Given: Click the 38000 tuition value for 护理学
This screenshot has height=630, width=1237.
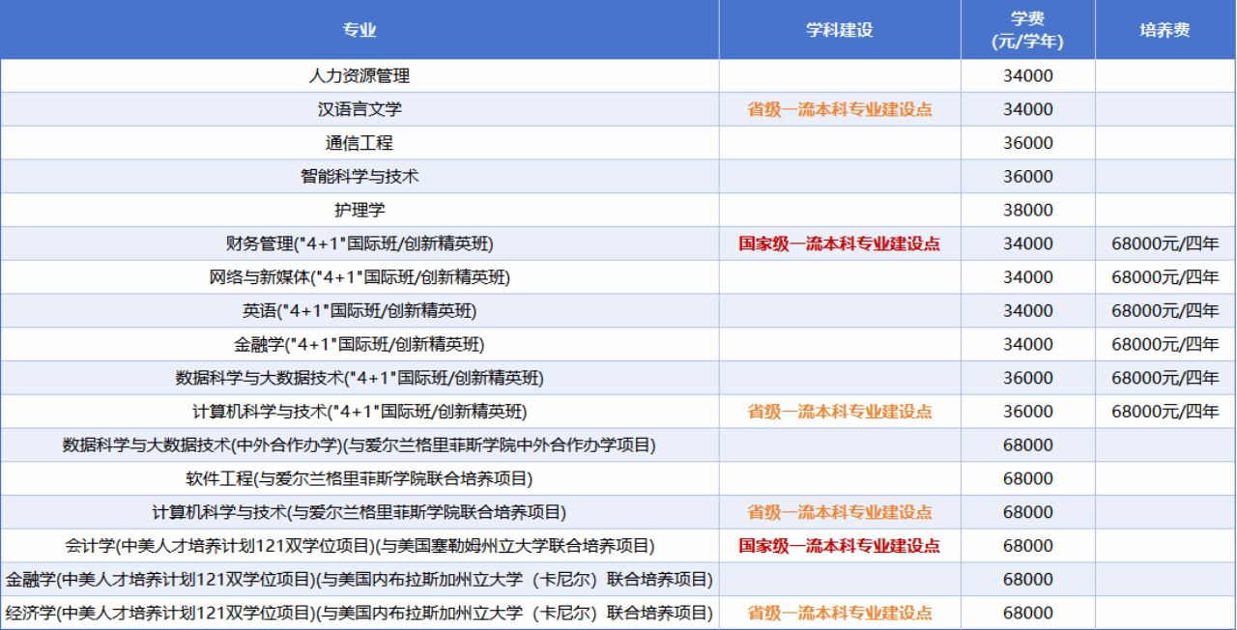Looking at the screenshot, I should [x=1027, y=210].
